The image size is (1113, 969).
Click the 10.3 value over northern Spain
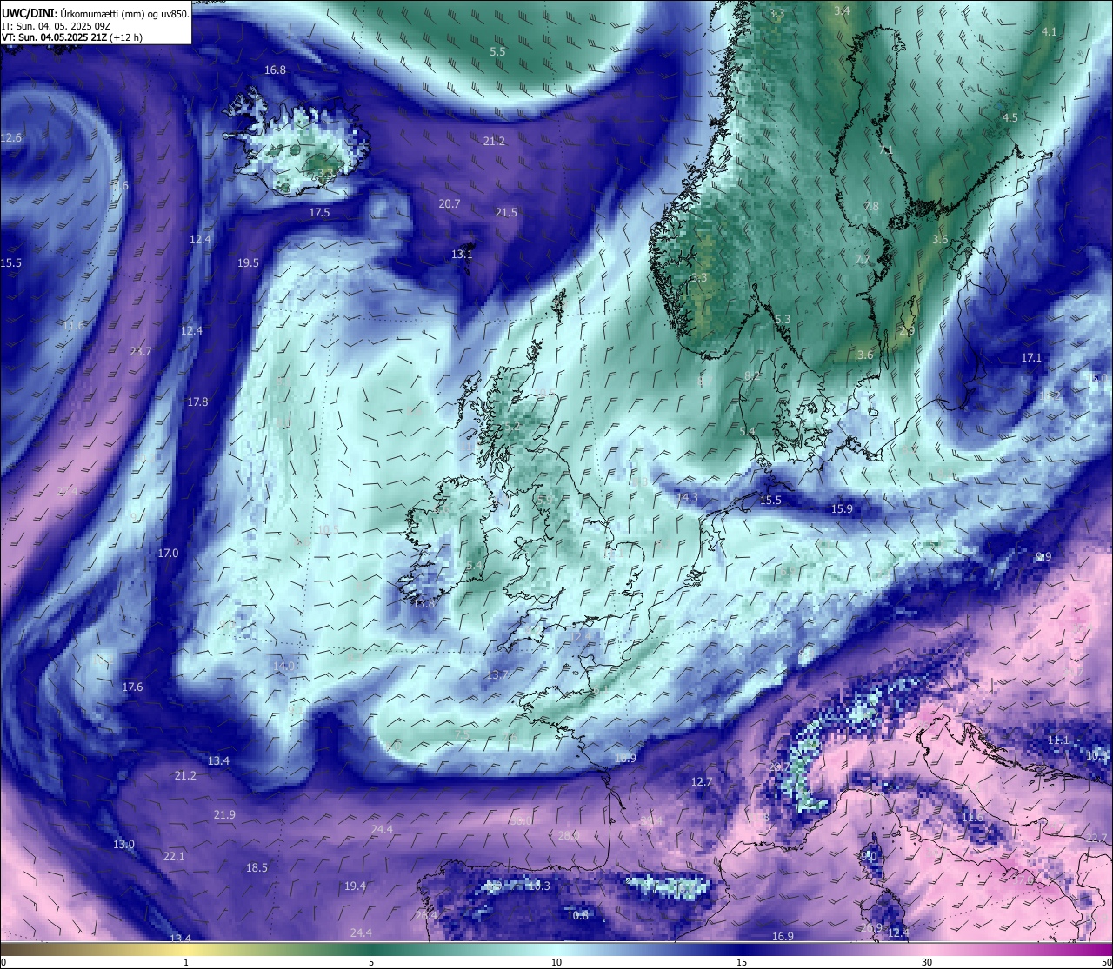coord(539,886)
